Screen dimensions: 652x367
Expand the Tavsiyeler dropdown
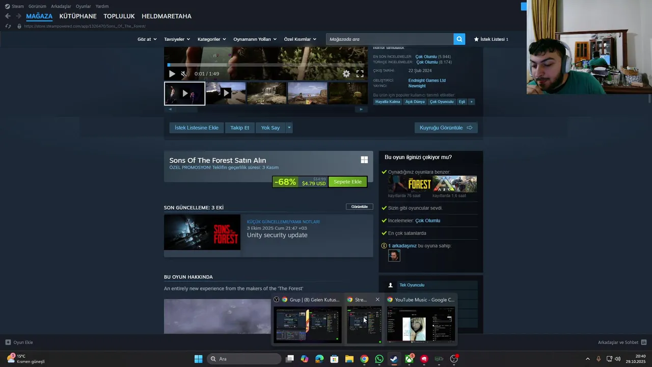click(x=177, y=39)
